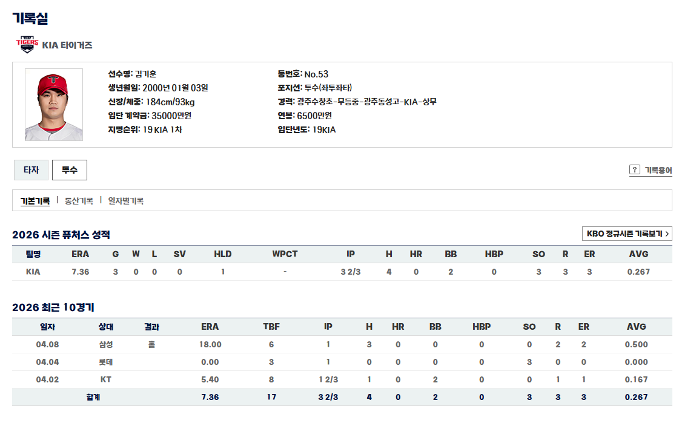Click the KIA 타이거즈 team name
The width and height of the screenshot is (699, 426).
pos(67,45)
